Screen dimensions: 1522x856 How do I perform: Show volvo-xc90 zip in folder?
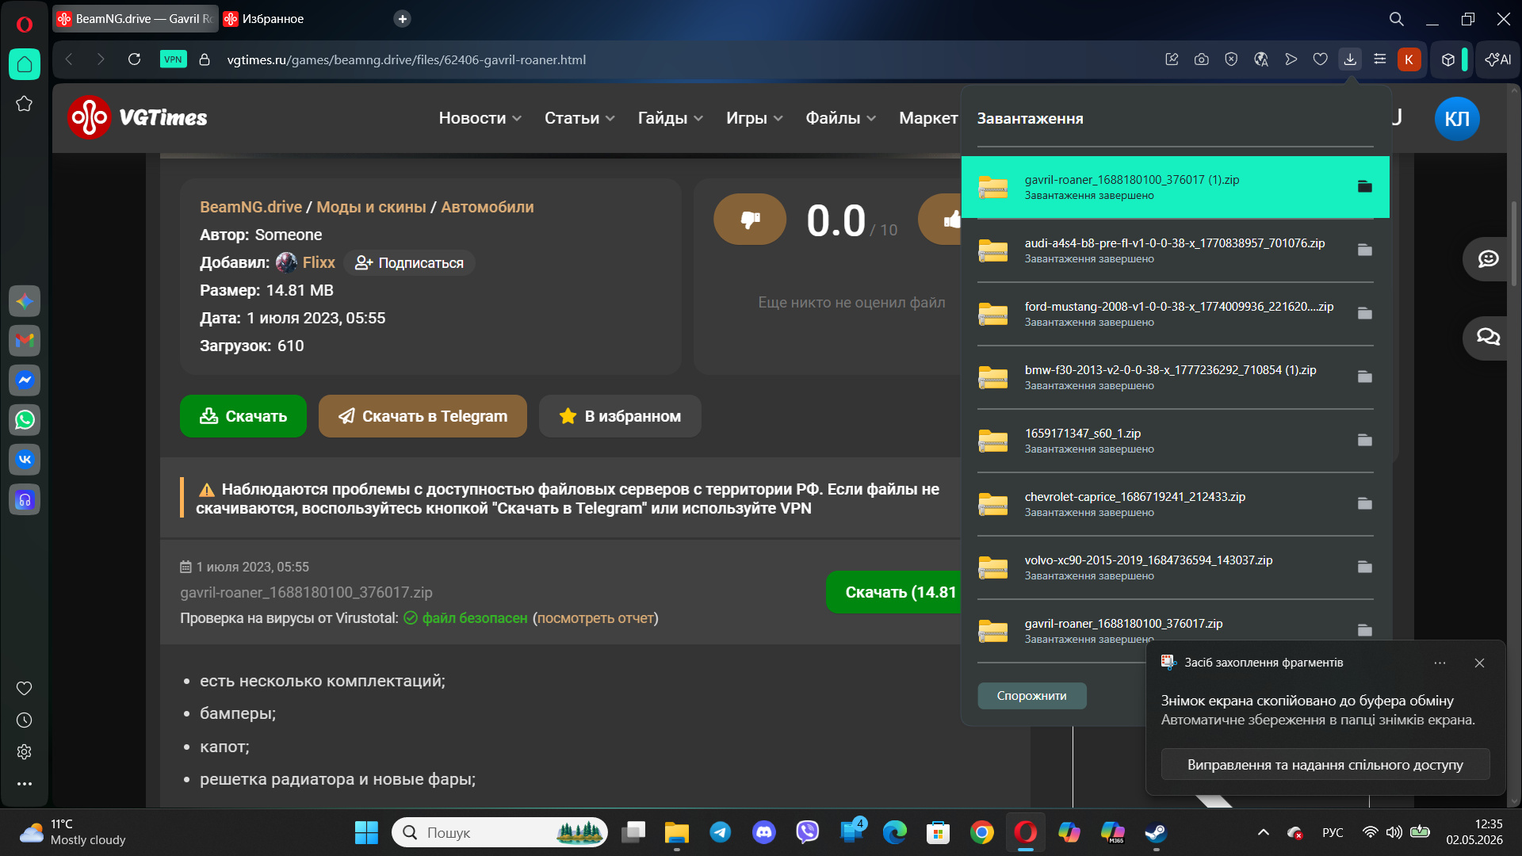[1364, 567]
